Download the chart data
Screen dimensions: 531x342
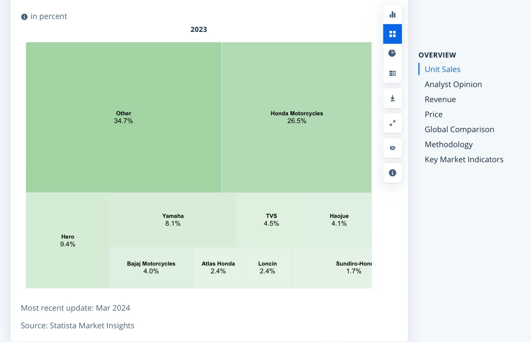[392, 98]
